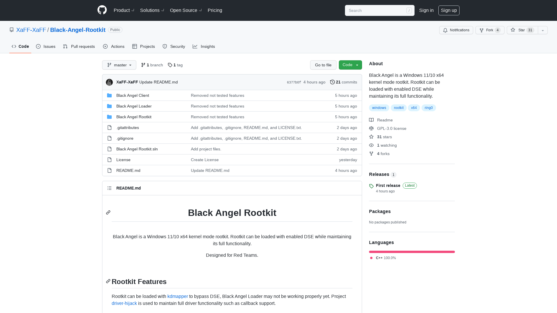Screen dimensions: 557x313
Task: Open XaFF-XaFF avatar in commit bar
Action: (109, 82)
